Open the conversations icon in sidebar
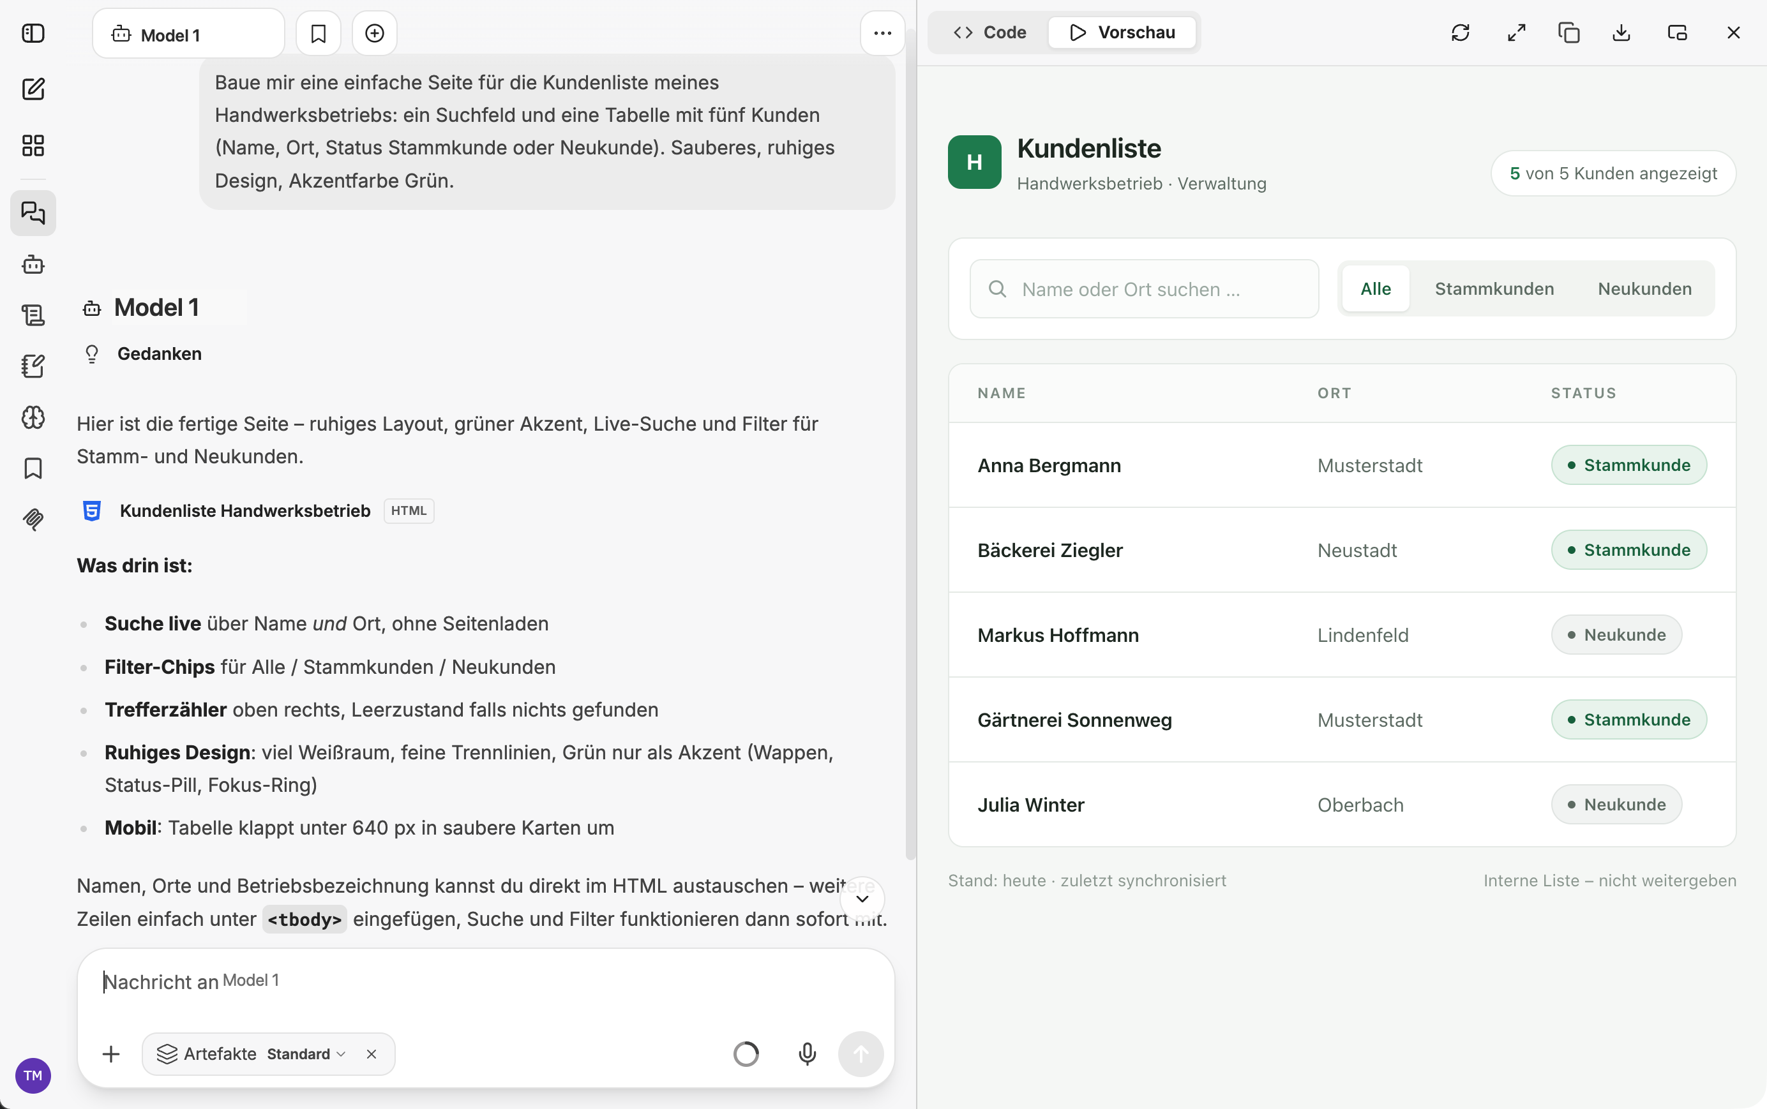Screen dimensions: 1767x1109 tap(33, 212)
